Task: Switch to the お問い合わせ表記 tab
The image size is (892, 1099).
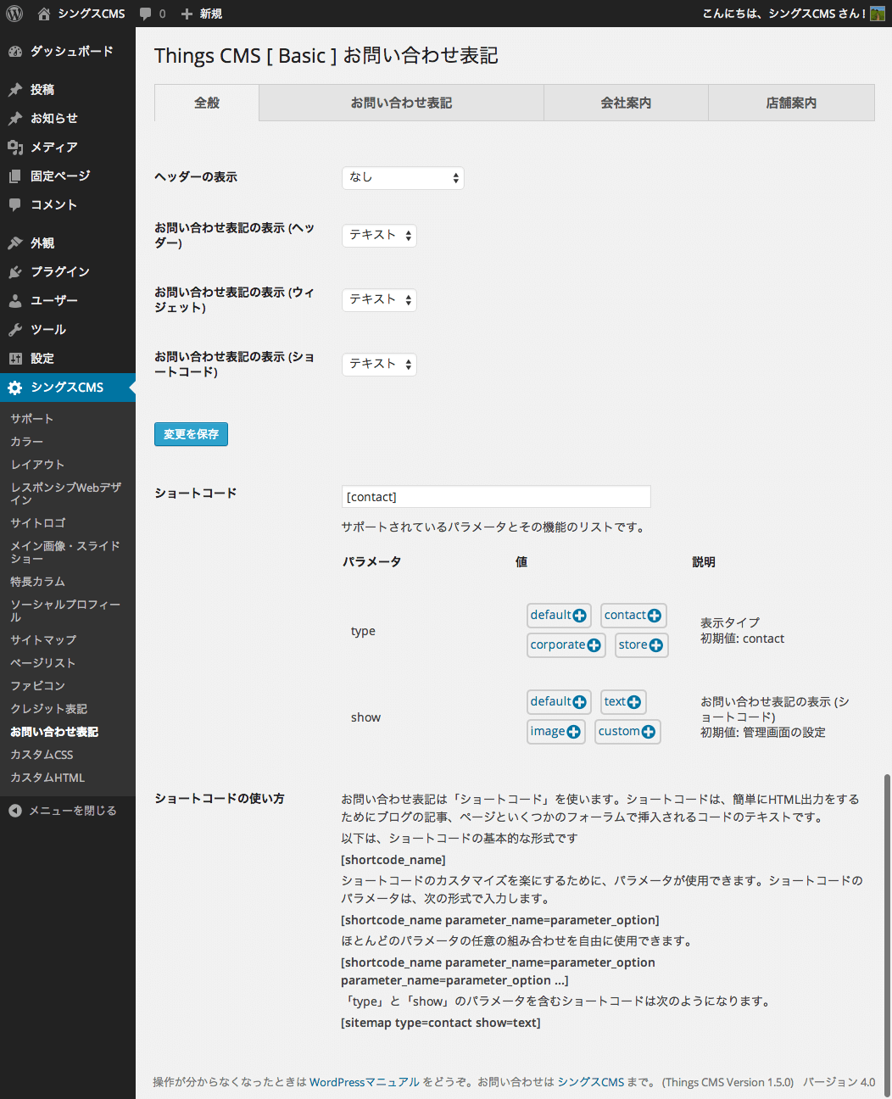Action: pos(402,103)
